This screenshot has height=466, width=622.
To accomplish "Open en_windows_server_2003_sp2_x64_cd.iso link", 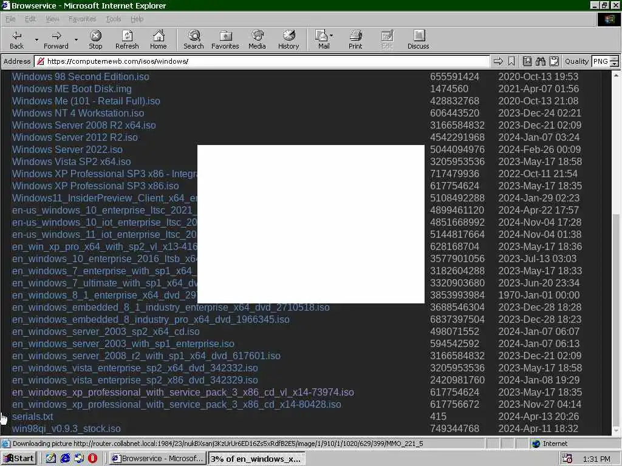I will (106, 332).
